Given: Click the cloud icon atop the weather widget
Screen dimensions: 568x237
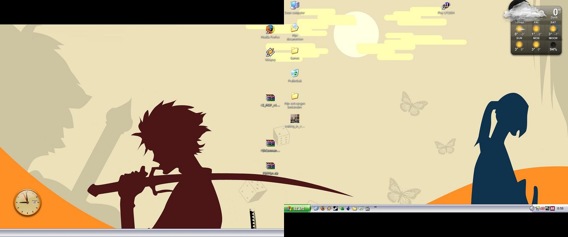Looking at the screenshot, I should (x=524, y=11).
